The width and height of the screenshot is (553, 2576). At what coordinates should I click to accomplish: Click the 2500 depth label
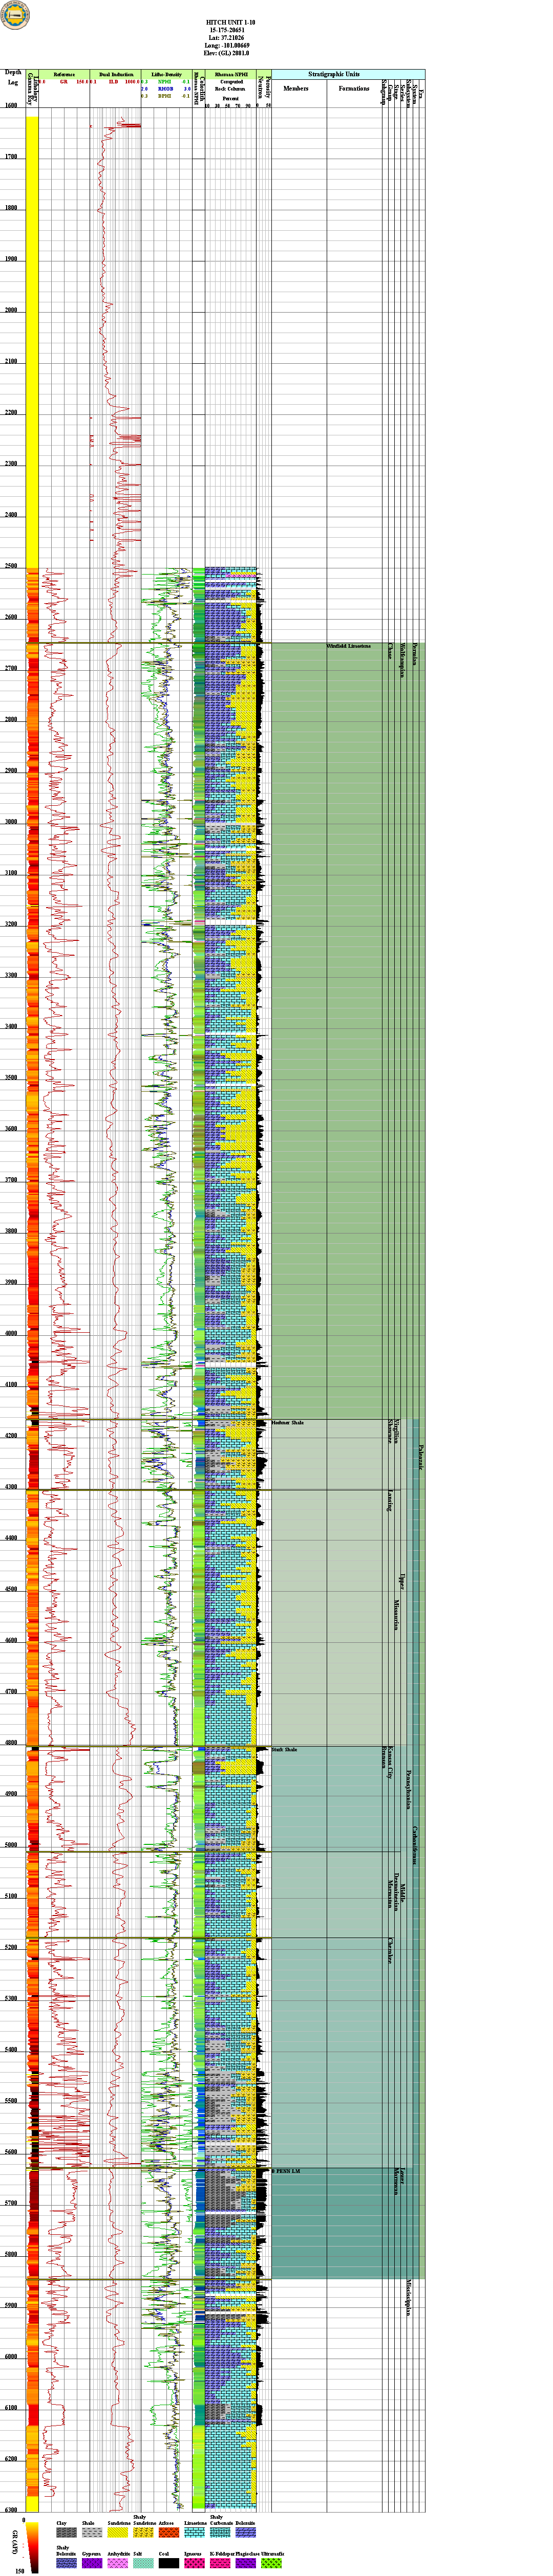11,566
